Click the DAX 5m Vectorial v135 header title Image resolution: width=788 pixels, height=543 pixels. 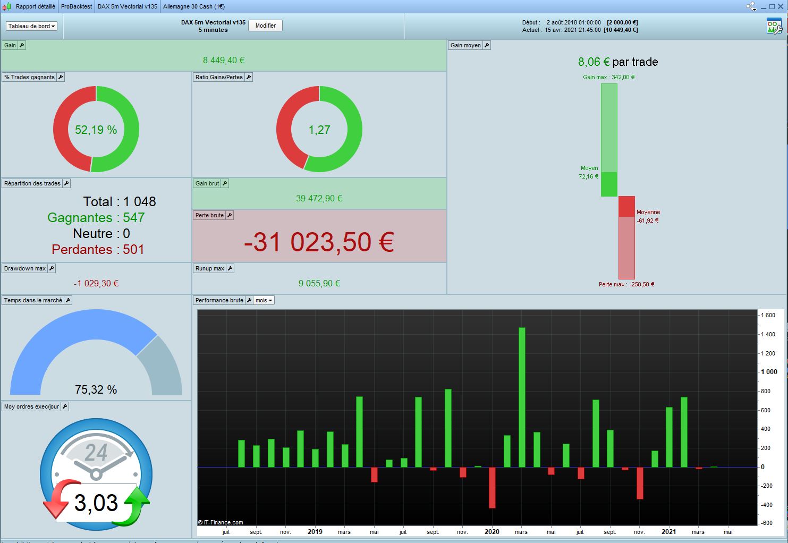point(213,22)
